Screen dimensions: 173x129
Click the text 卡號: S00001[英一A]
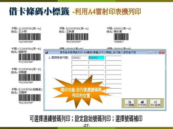(x=119, y=29)
